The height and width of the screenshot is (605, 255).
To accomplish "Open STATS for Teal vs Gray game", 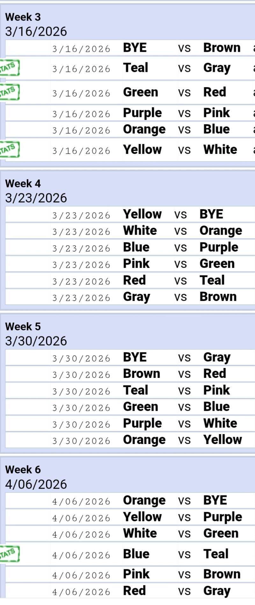I will [x=9, y=68].
